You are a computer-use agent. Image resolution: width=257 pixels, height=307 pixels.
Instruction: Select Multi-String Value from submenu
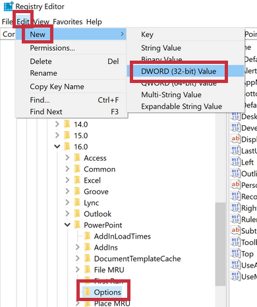click(171, 95)
